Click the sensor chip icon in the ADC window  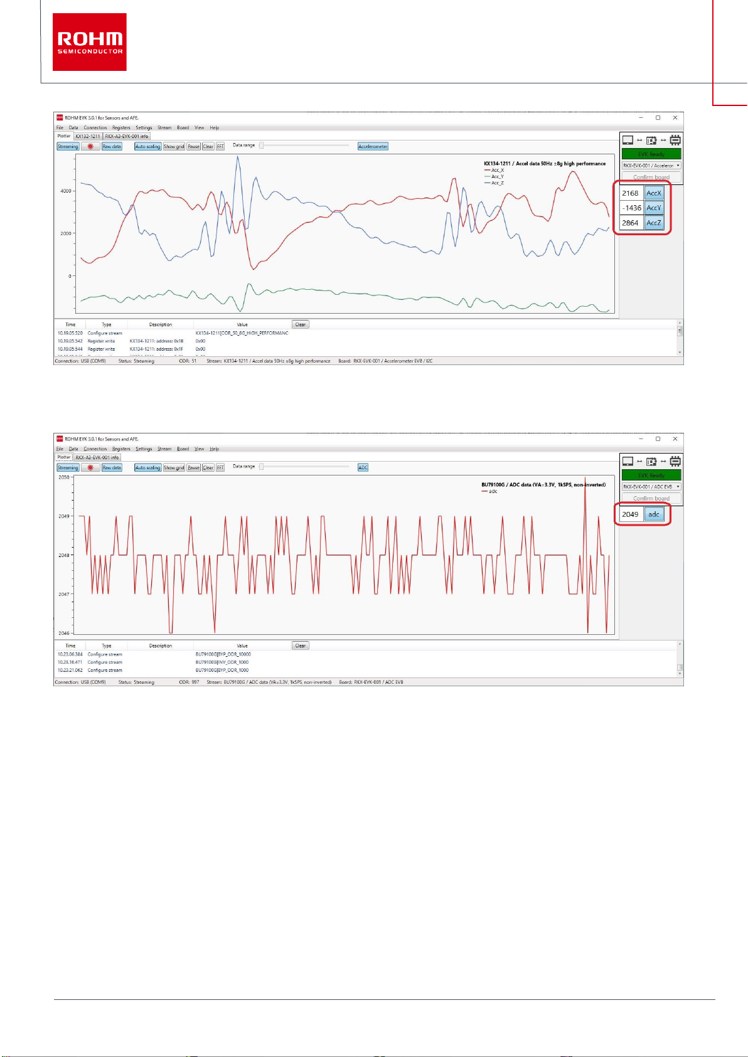coord(675,461)
